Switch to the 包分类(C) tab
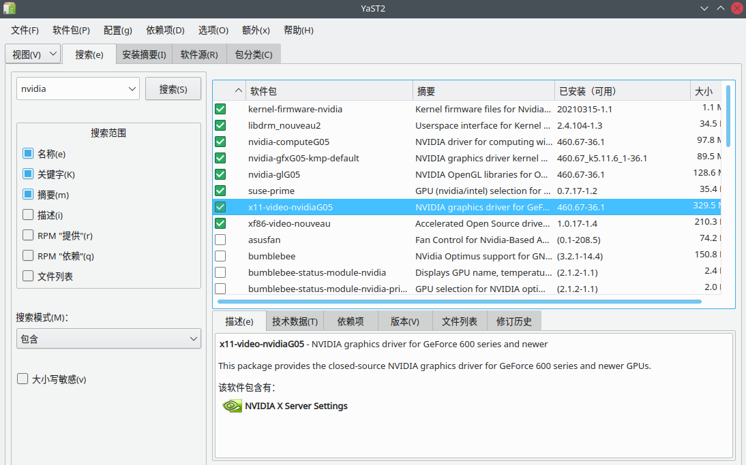 (254, 54)
